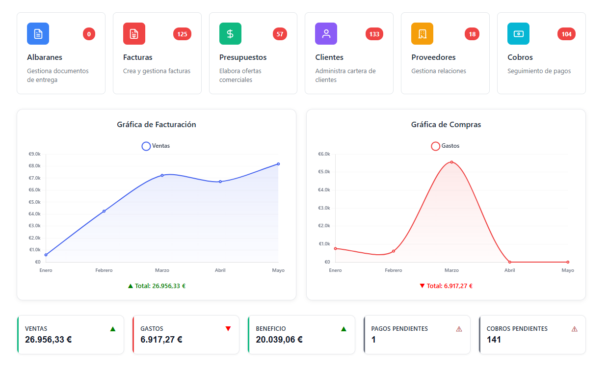
Task: Click the Gráfica de Facturación title
Action: click(x=157, y=125)
